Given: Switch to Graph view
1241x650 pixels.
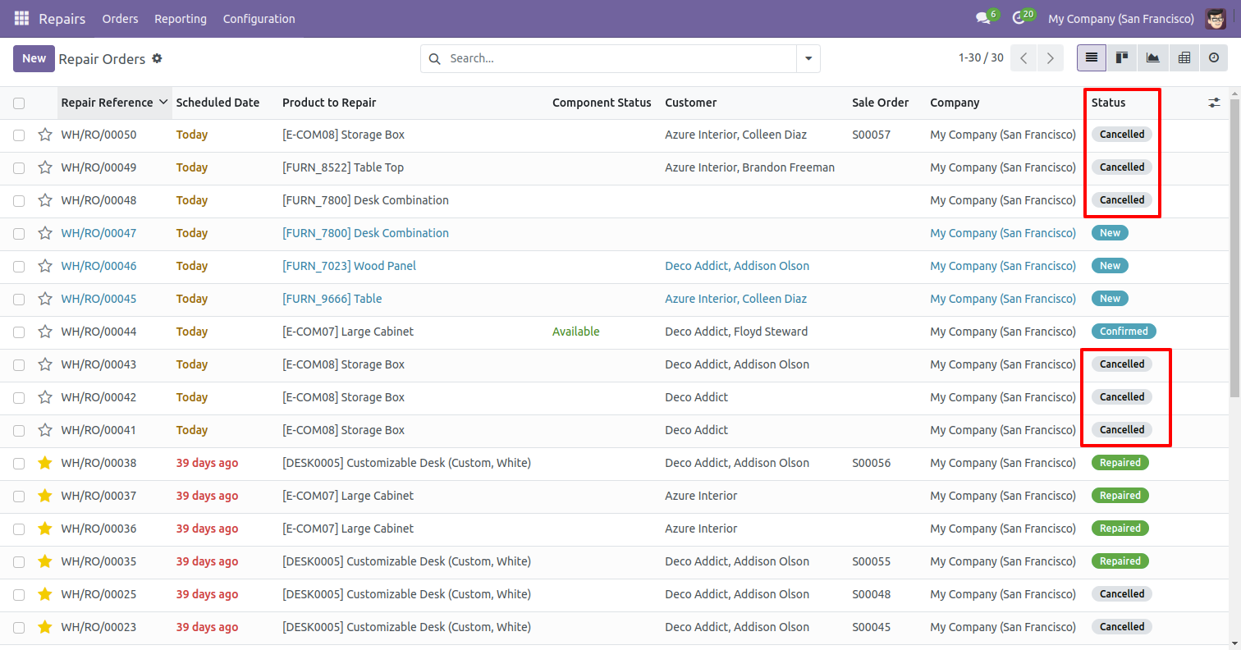Looking at the screenshot, I should click(1152, 58).
